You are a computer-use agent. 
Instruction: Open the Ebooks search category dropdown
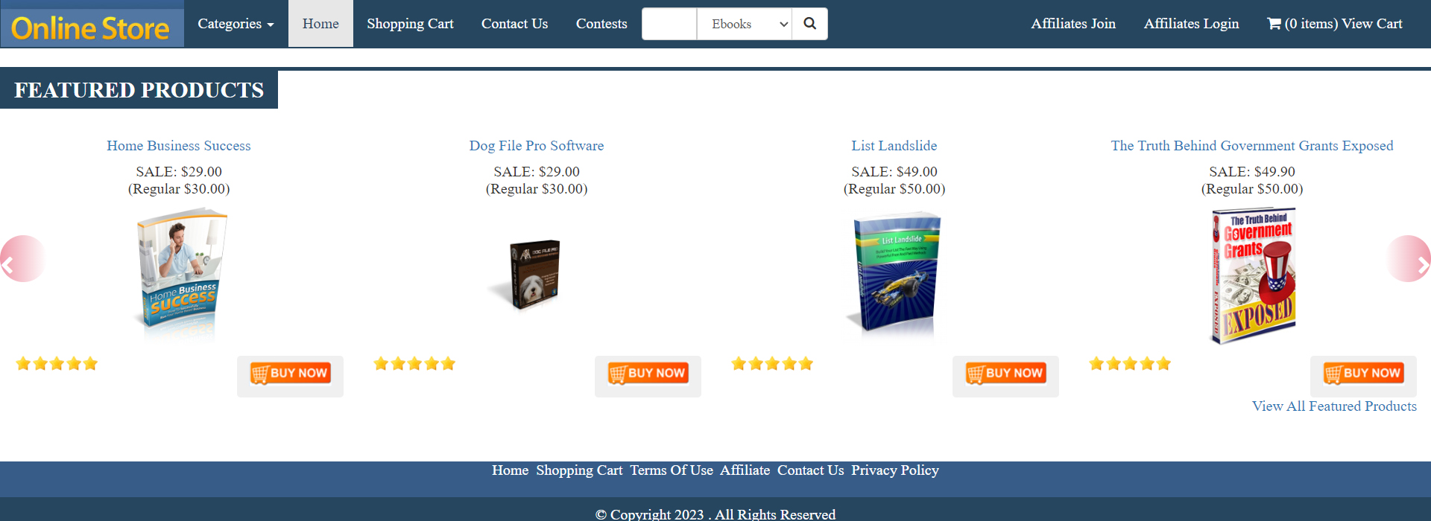point(745,24)
